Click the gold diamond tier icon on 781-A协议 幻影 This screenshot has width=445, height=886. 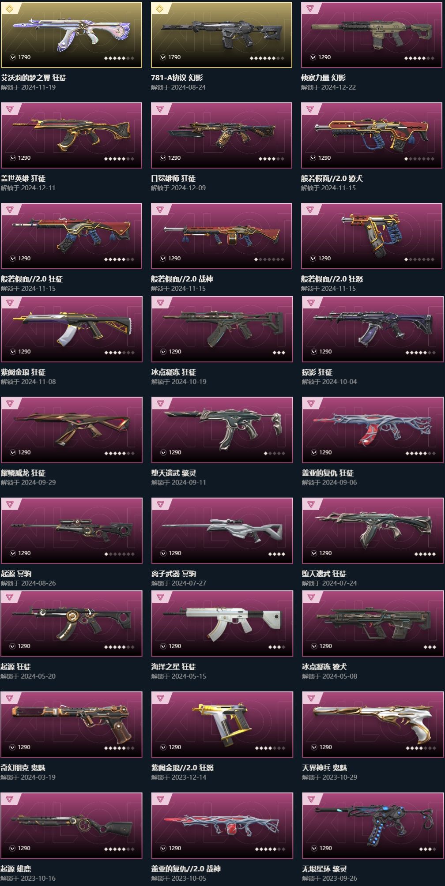click(160, 8)
